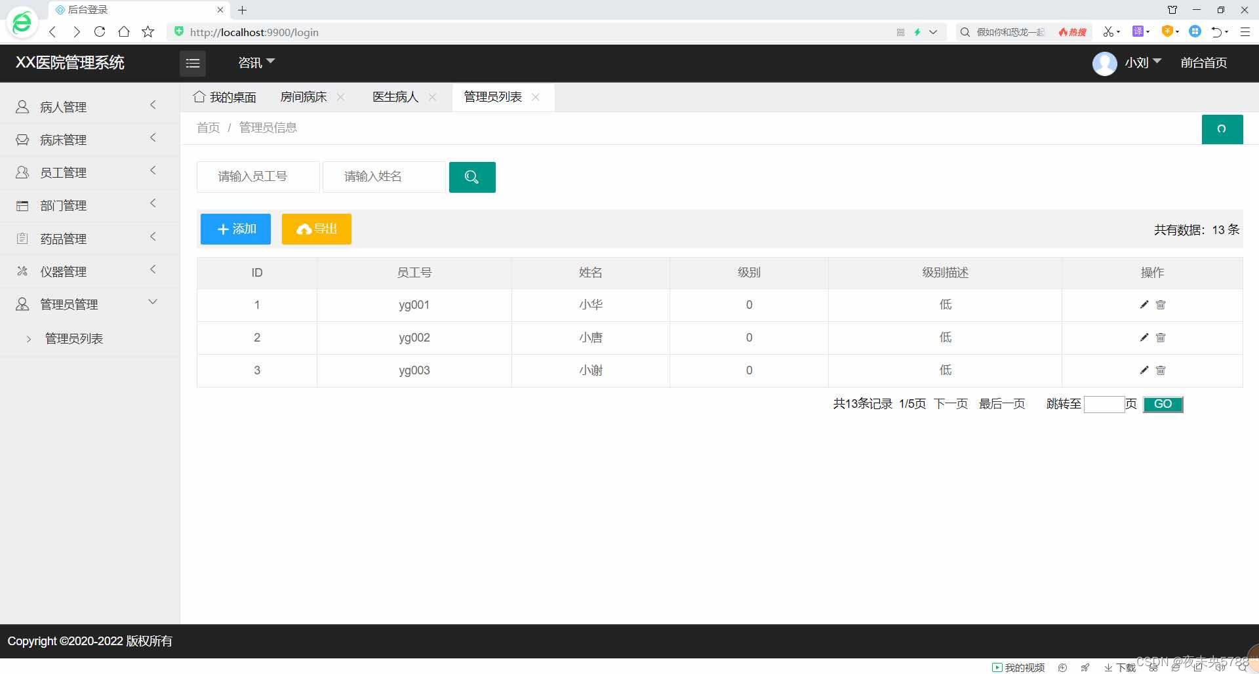Go to 前台首页 link
The image size is (1259, 674).
click(1203, 62)
